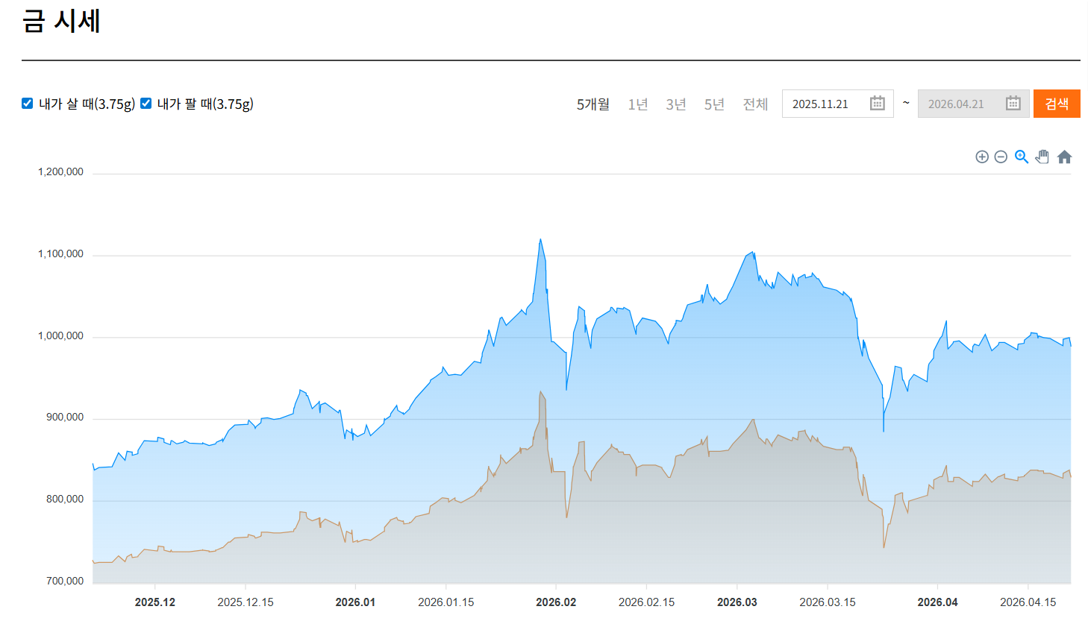
Task: Select the 전체 period tab
Action: pos(755,104)
